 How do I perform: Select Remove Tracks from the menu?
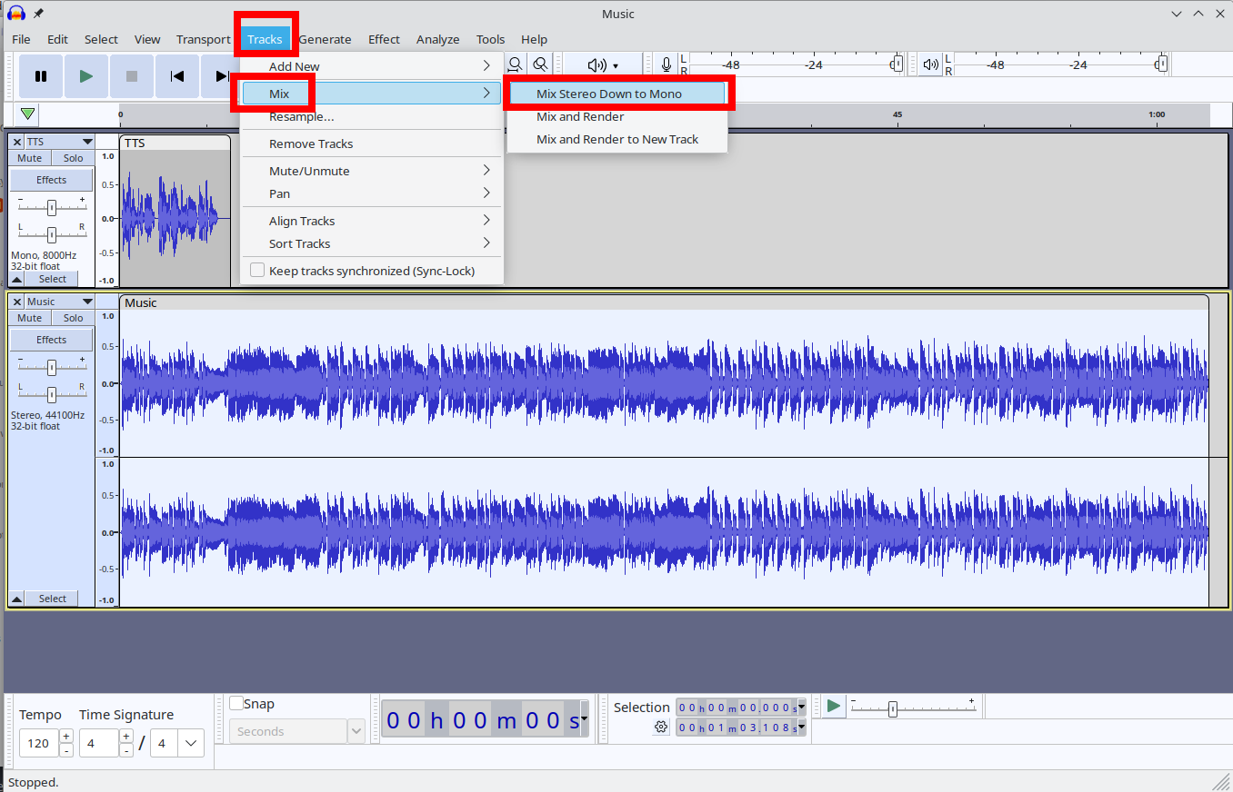pyautogui.click(x=311, y=144)
